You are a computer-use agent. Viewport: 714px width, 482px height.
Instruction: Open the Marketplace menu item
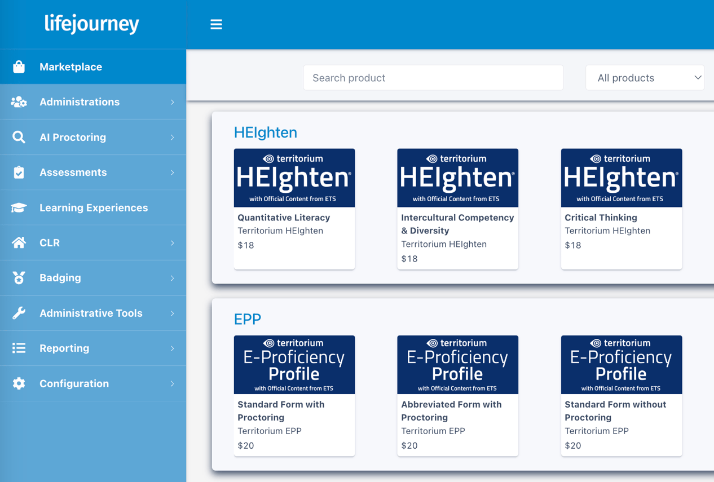(70, 66)
